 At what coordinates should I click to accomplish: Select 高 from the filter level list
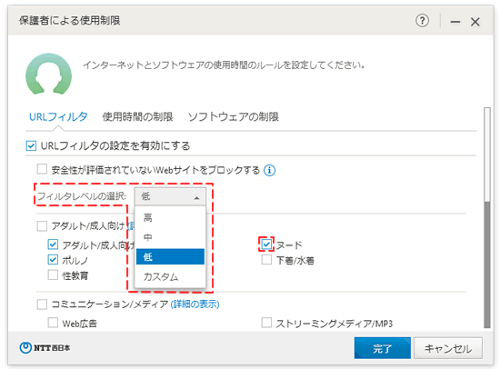[170, 217]
